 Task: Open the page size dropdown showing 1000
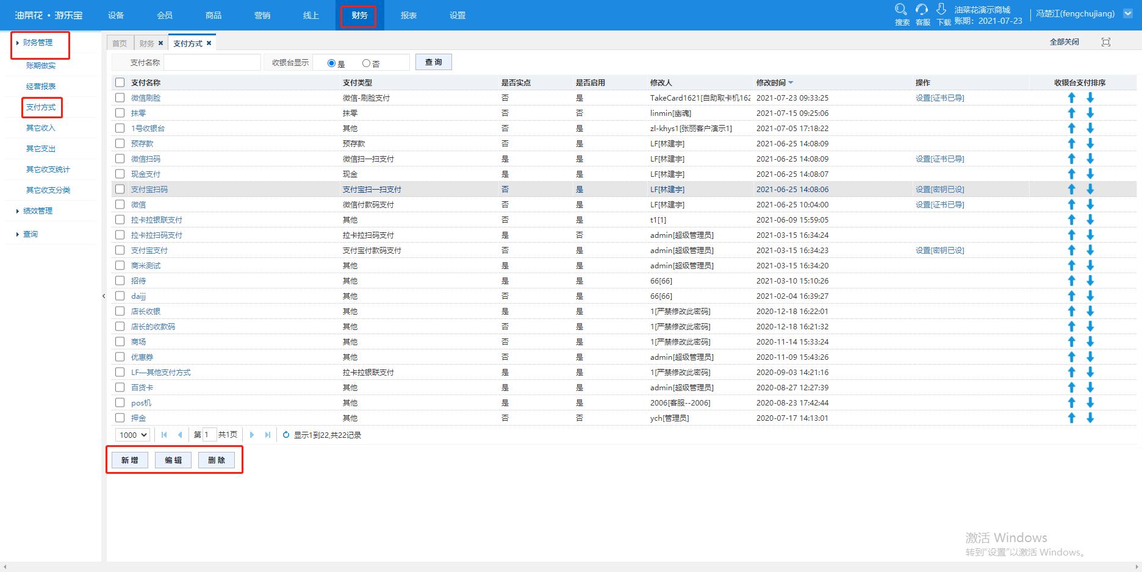point(132,435)
